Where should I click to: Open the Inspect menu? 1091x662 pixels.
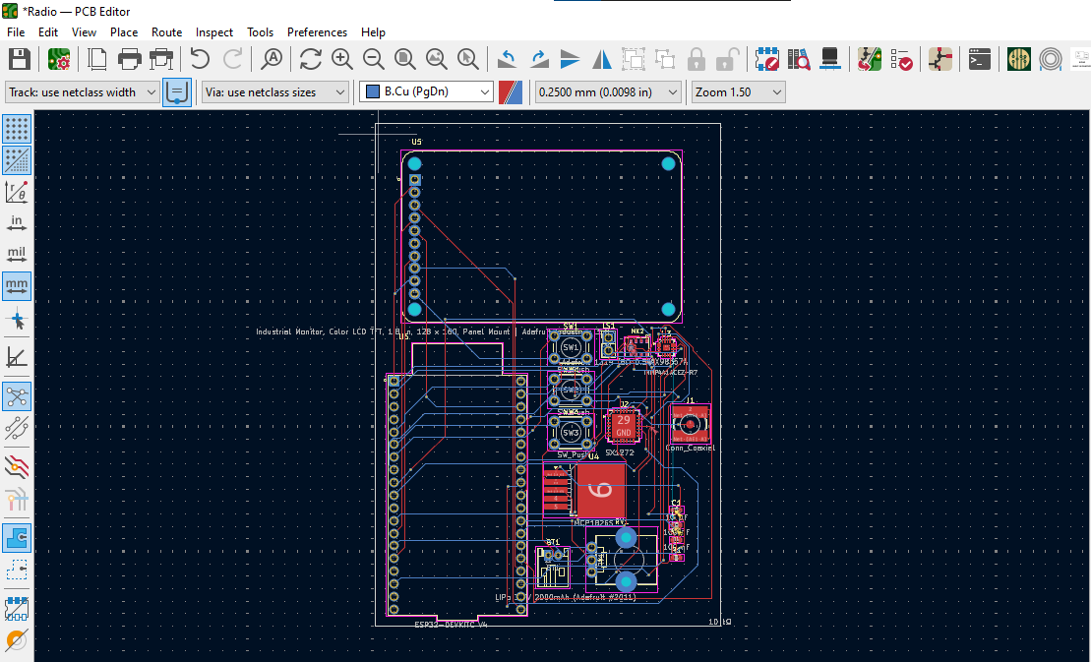pos(214,32)
